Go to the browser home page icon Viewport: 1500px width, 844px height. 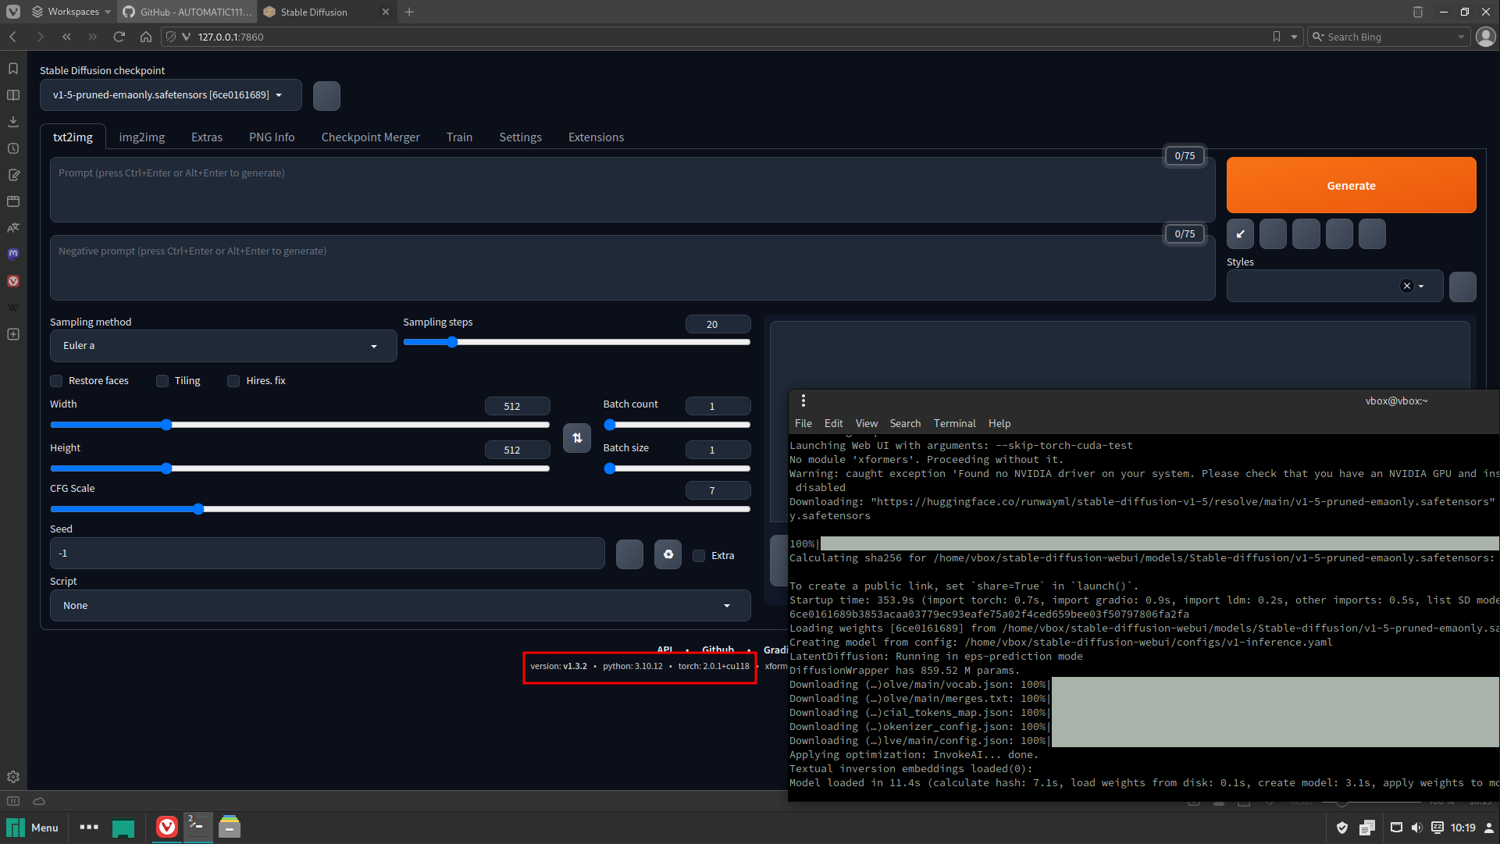(145, 37)
